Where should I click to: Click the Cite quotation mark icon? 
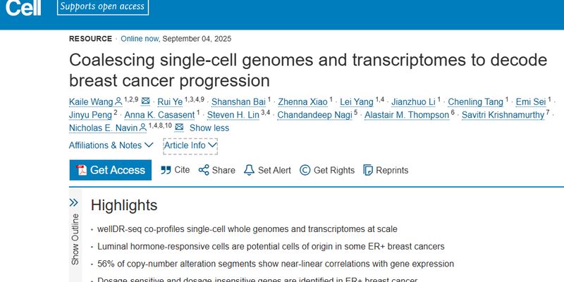tap(166, 170)
